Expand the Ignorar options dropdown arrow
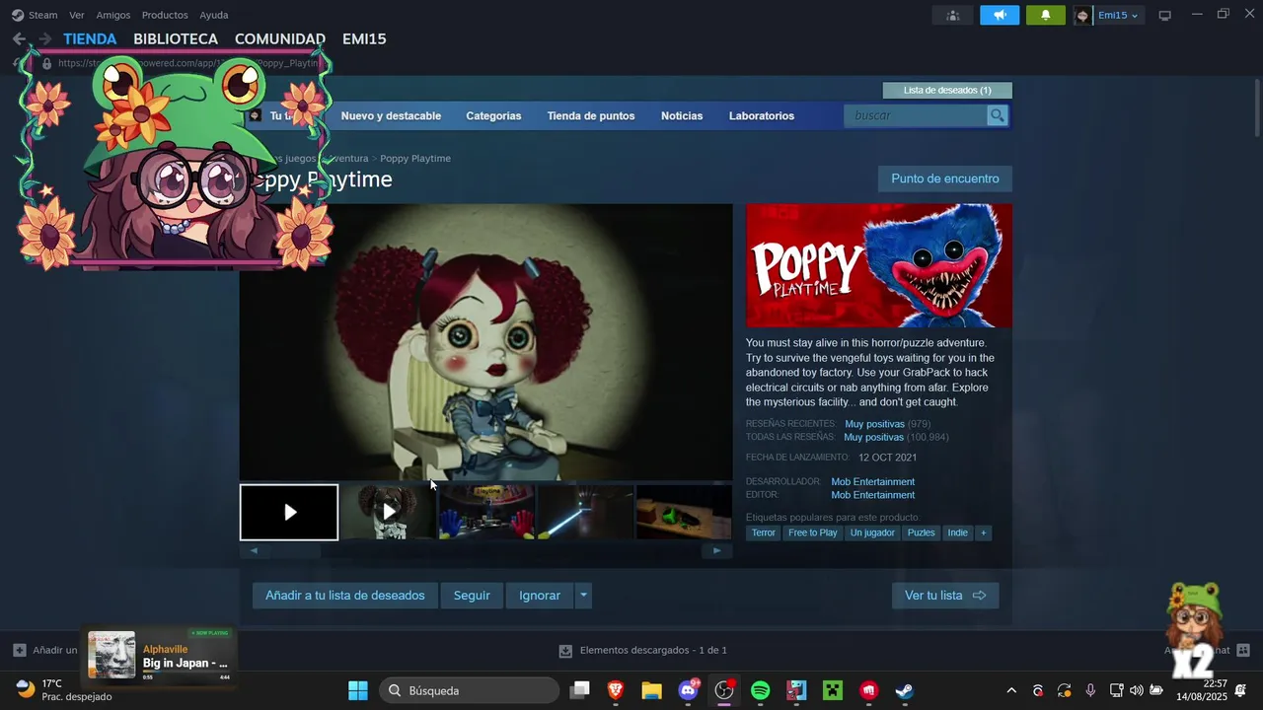This screenshot has width=1263, height=710. 583,596
